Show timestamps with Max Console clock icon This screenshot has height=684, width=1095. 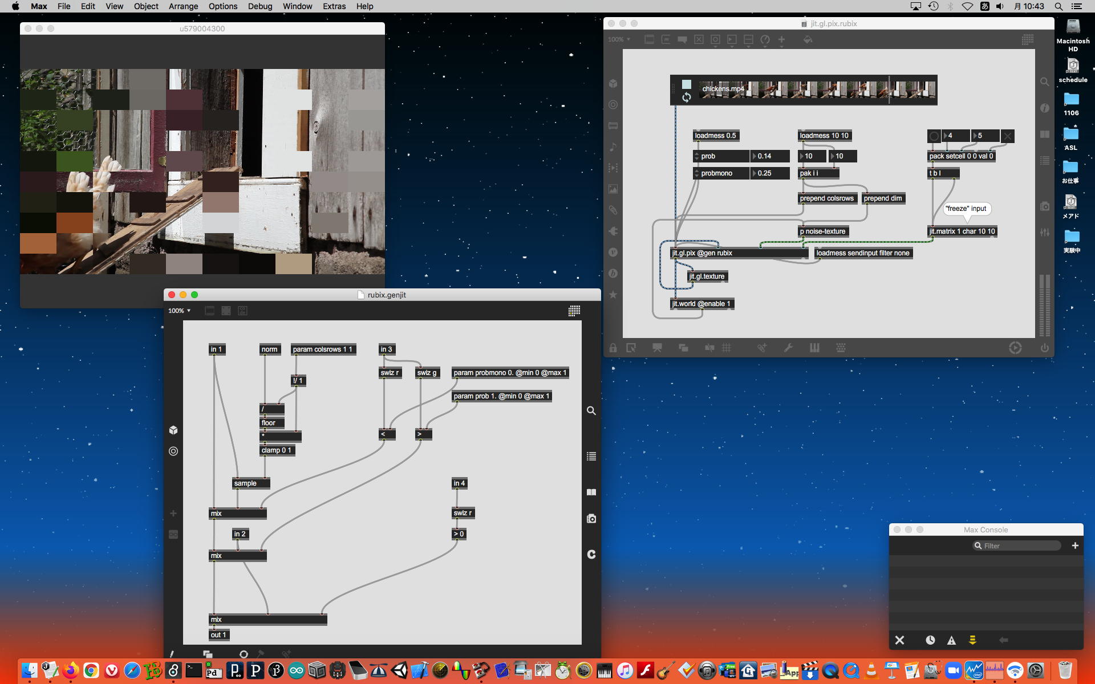[930, 640]
